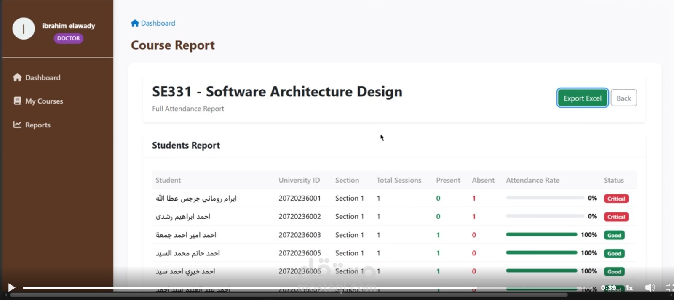
Task: Click the breadcrumb home icon
Action: [x=135, y=23]
